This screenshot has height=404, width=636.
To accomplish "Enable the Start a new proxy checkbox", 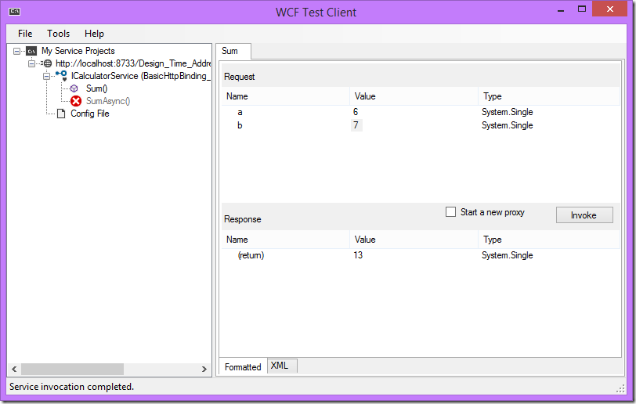I will click(x=450, y=212).
